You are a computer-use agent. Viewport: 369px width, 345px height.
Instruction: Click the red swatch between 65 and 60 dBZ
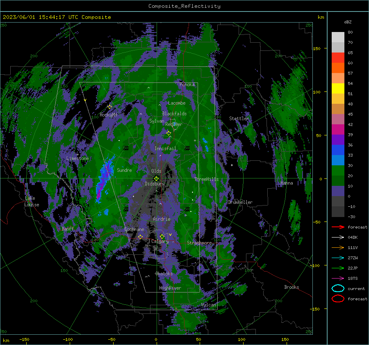(338, 58)
